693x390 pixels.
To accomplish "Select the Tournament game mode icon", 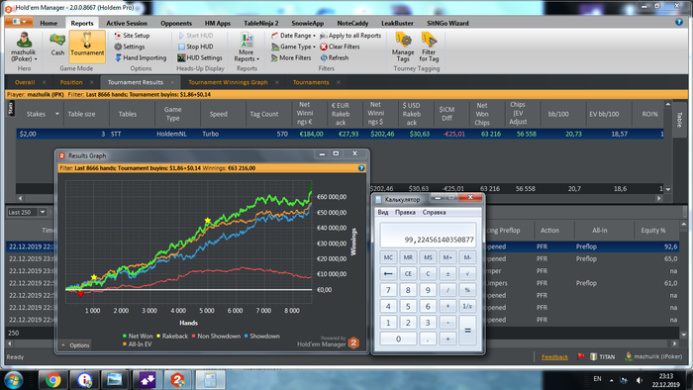I will (87, 40).
